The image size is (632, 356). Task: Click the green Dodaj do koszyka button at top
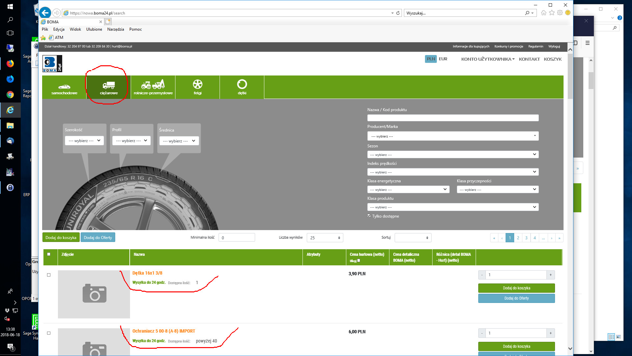(x=61, y=238)
